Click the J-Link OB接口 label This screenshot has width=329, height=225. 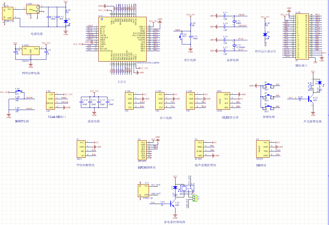coord(57,117)
